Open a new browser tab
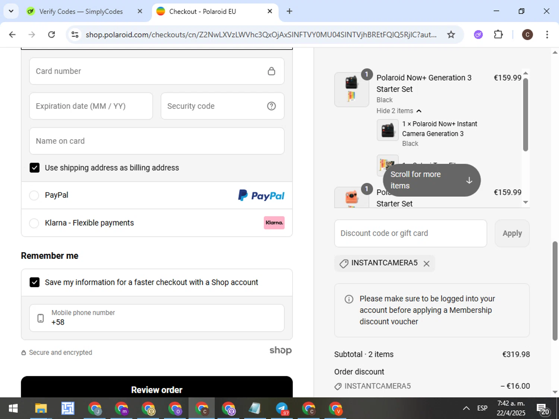559x419 pixels. point(289,11)
